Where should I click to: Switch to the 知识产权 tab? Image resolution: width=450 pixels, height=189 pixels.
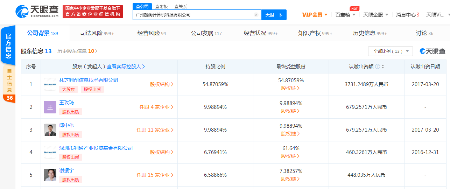pos(315,33)
